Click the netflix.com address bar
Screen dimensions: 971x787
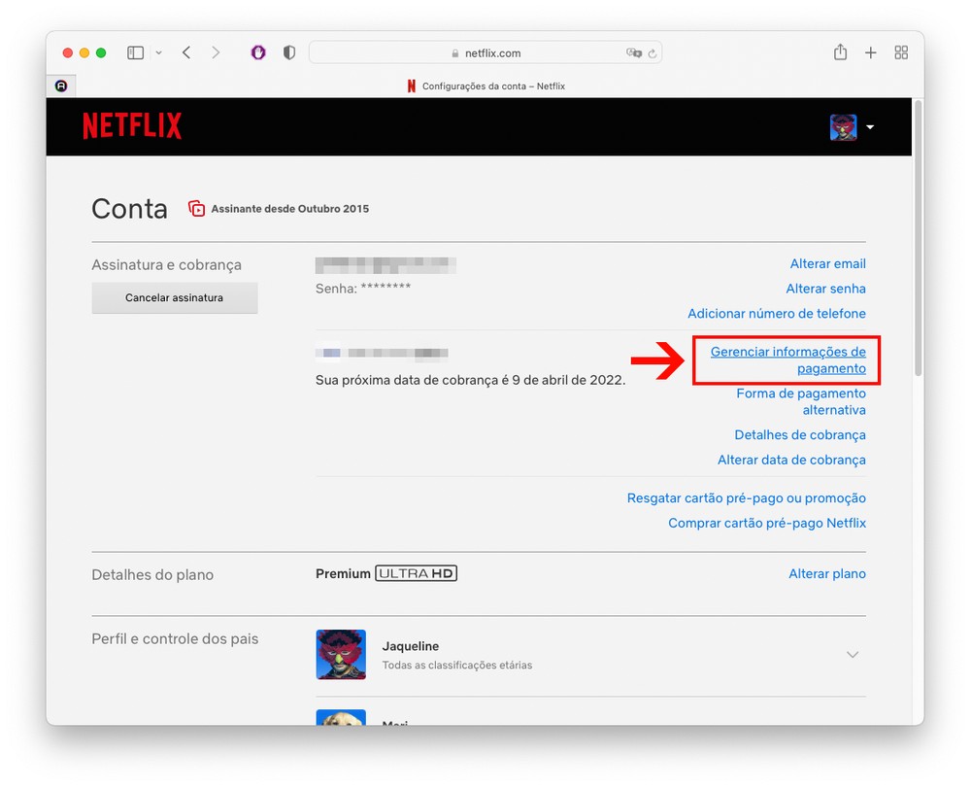tap(485, 52)
